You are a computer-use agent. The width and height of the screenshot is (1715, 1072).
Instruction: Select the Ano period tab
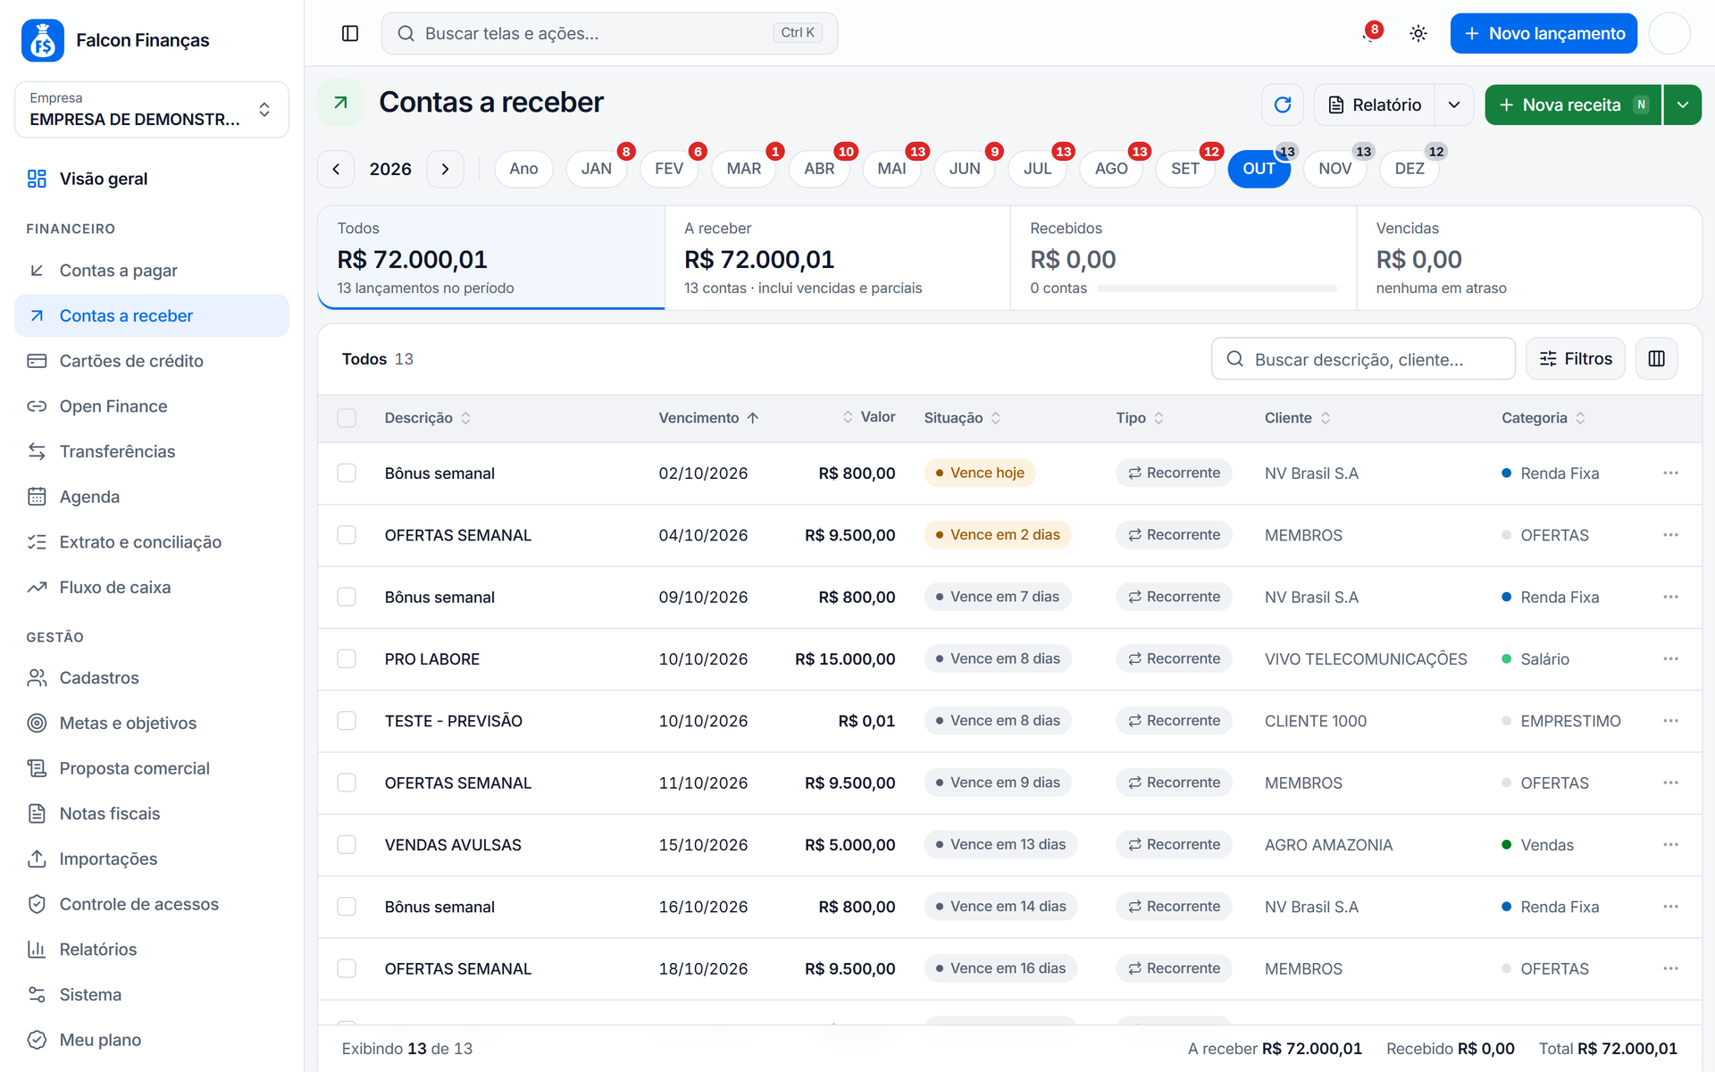pyautogui.click(x=523, y=169)
